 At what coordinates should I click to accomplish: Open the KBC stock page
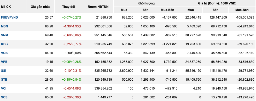pos(4,44)
